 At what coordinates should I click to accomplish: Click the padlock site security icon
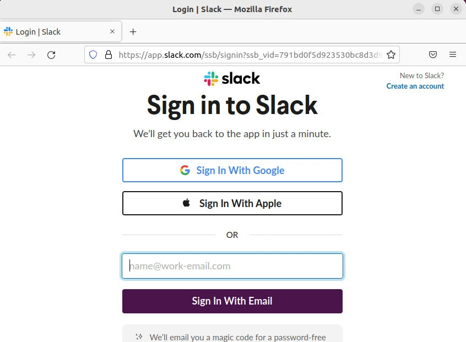pyautogui.click(x=108, y=55)
